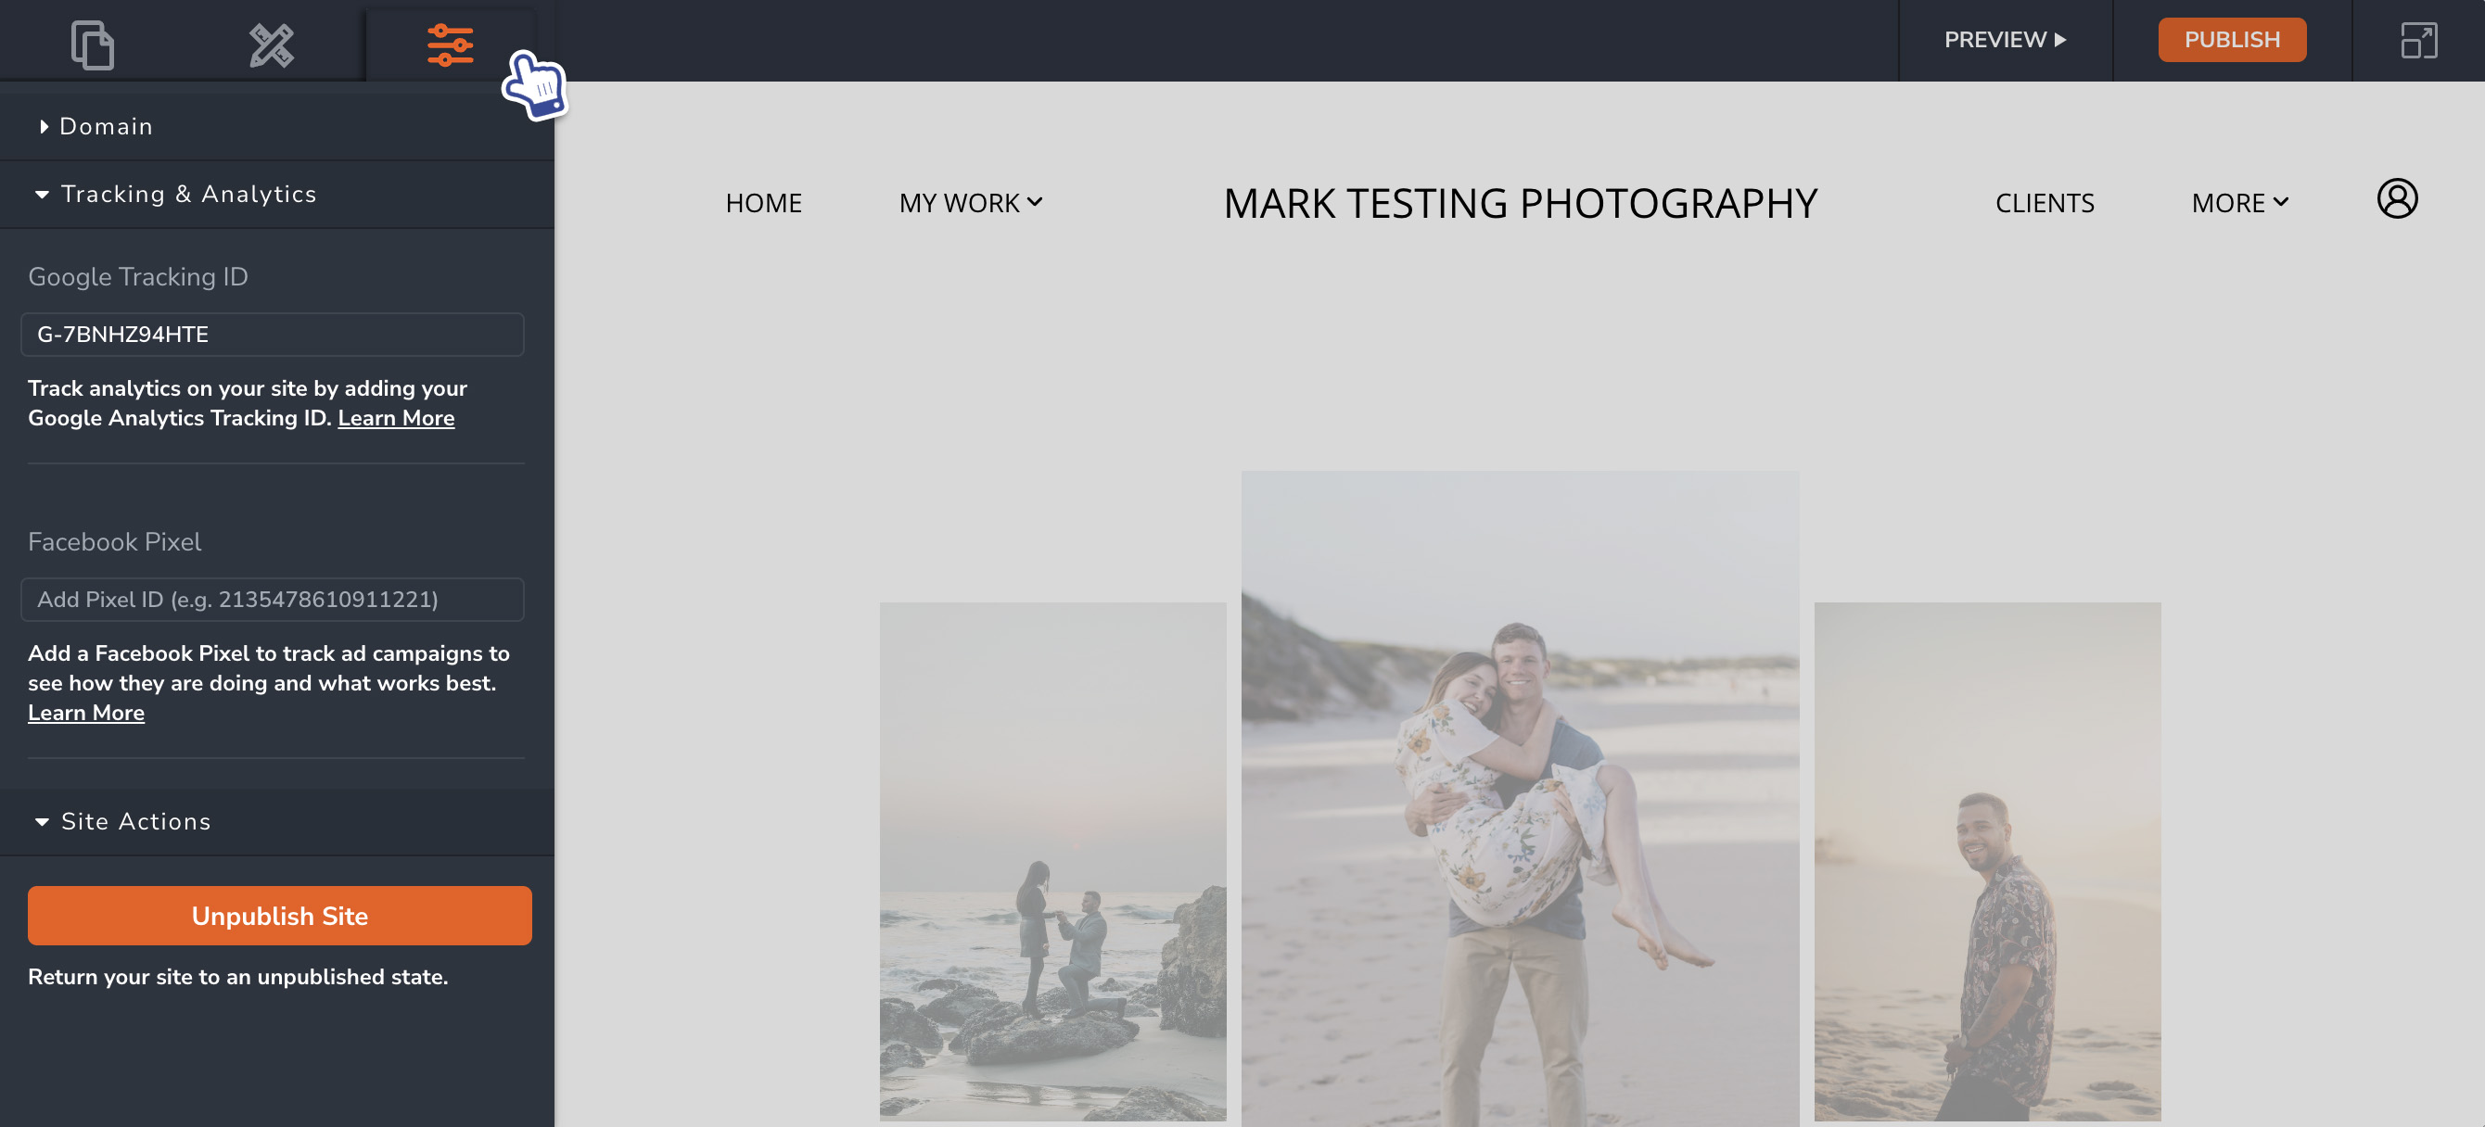
Task: Click the pointing hand cursor icon
Action: point(534,84)
